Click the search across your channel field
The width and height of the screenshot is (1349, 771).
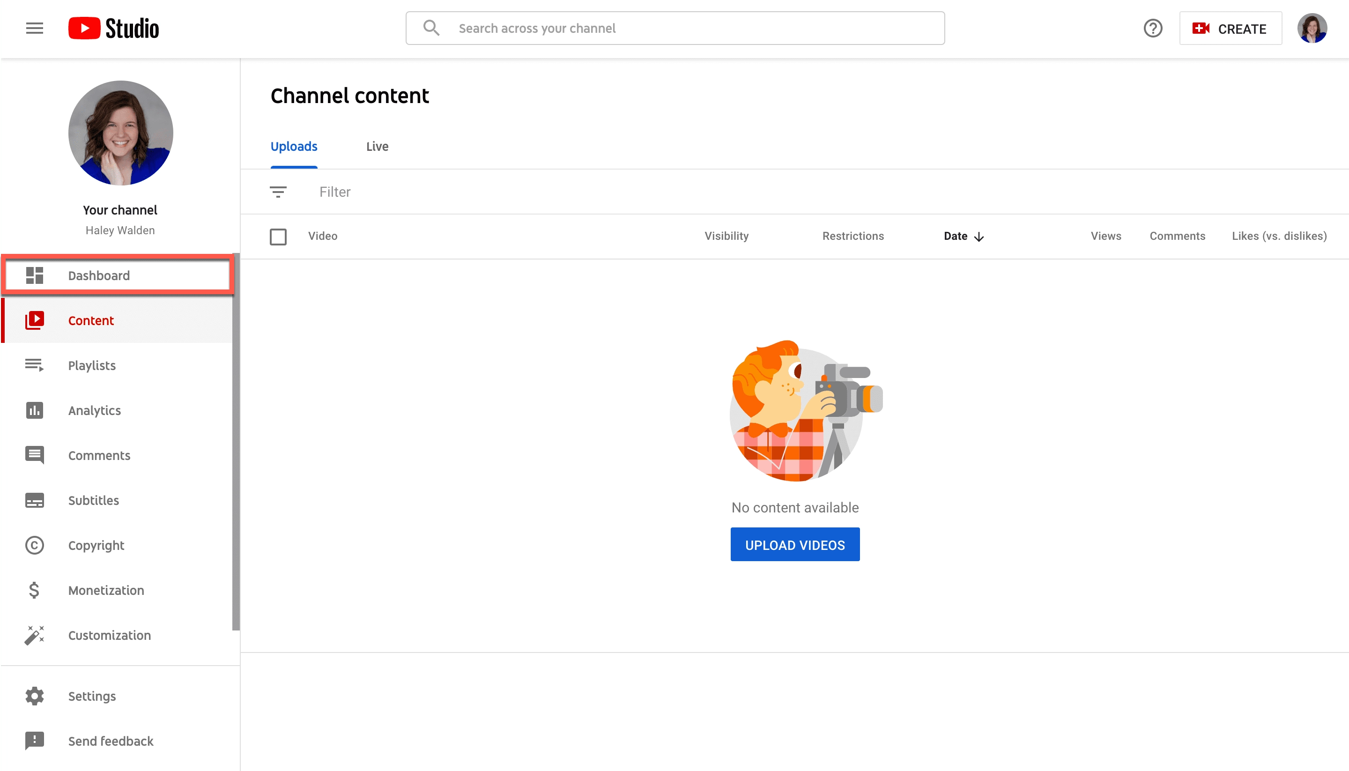coord(674,28)
